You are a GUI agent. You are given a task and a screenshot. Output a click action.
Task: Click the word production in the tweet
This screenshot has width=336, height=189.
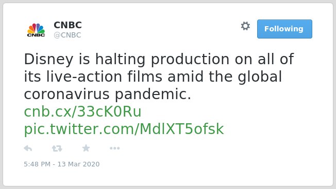click(x=190, y=60)
